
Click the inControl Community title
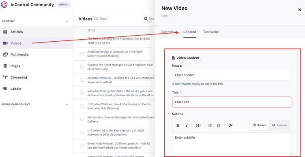click(32, 5)
